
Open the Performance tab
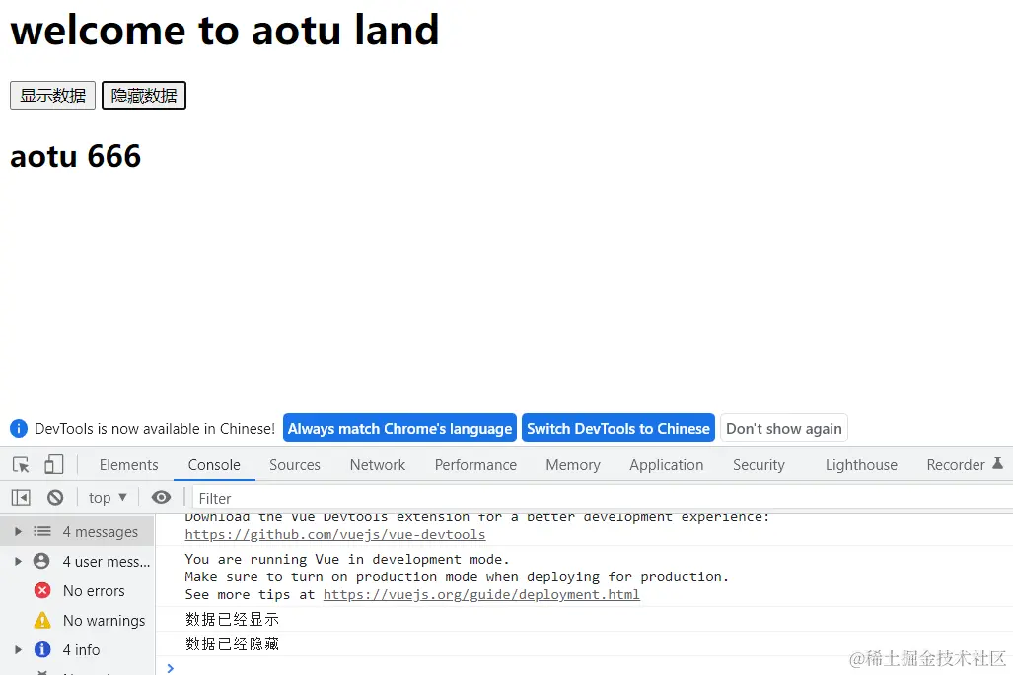pos(475,465)
